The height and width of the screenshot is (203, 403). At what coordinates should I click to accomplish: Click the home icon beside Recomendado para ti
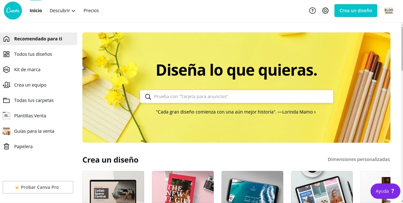pos(6,39)
